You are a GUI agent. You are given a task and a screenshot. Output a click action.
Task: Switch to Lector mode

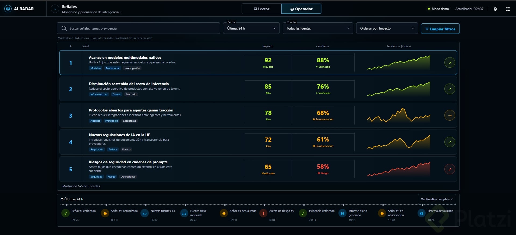pos(261,9)
